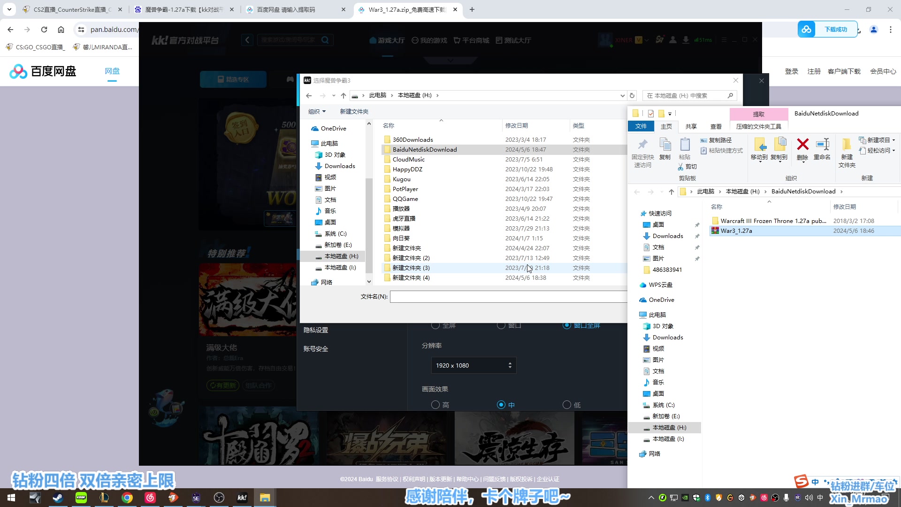Open kk platform taskbar icon
The image size is (901, 507).
(242, 498)
